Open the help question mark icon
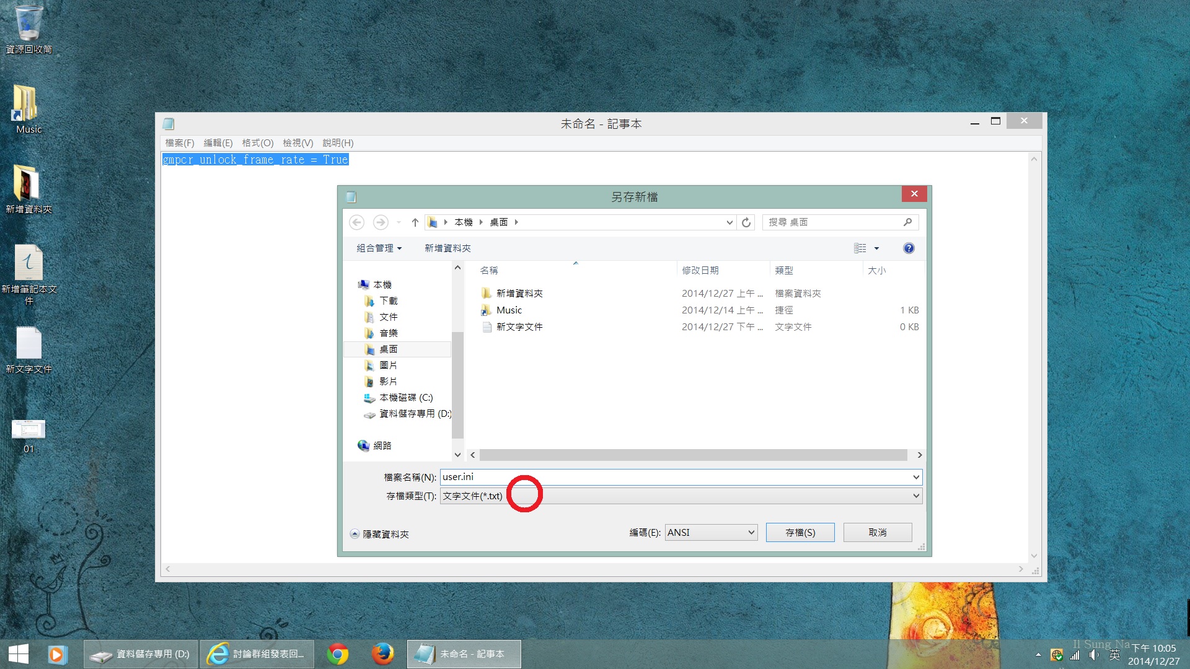The image size is (1190, 669). [x=909, y=248]
